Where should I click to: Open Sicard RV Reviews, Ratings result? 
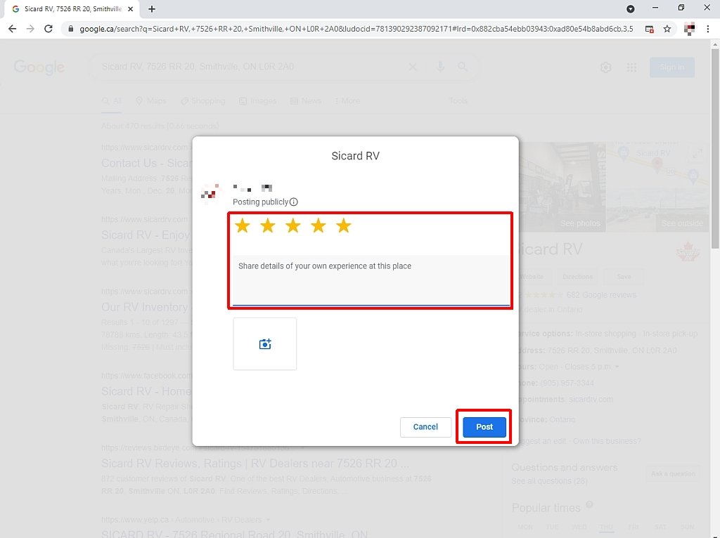(255, 464)
